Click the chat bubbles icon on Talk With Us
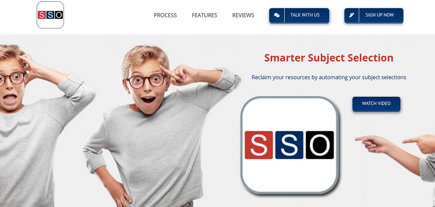Image resolution: width=435 pixels, height=207 pixels. 277,15
